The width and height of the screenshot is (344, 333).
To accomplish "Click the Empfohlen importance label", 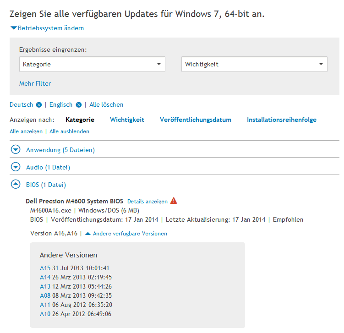I will (x=288, y=219).
